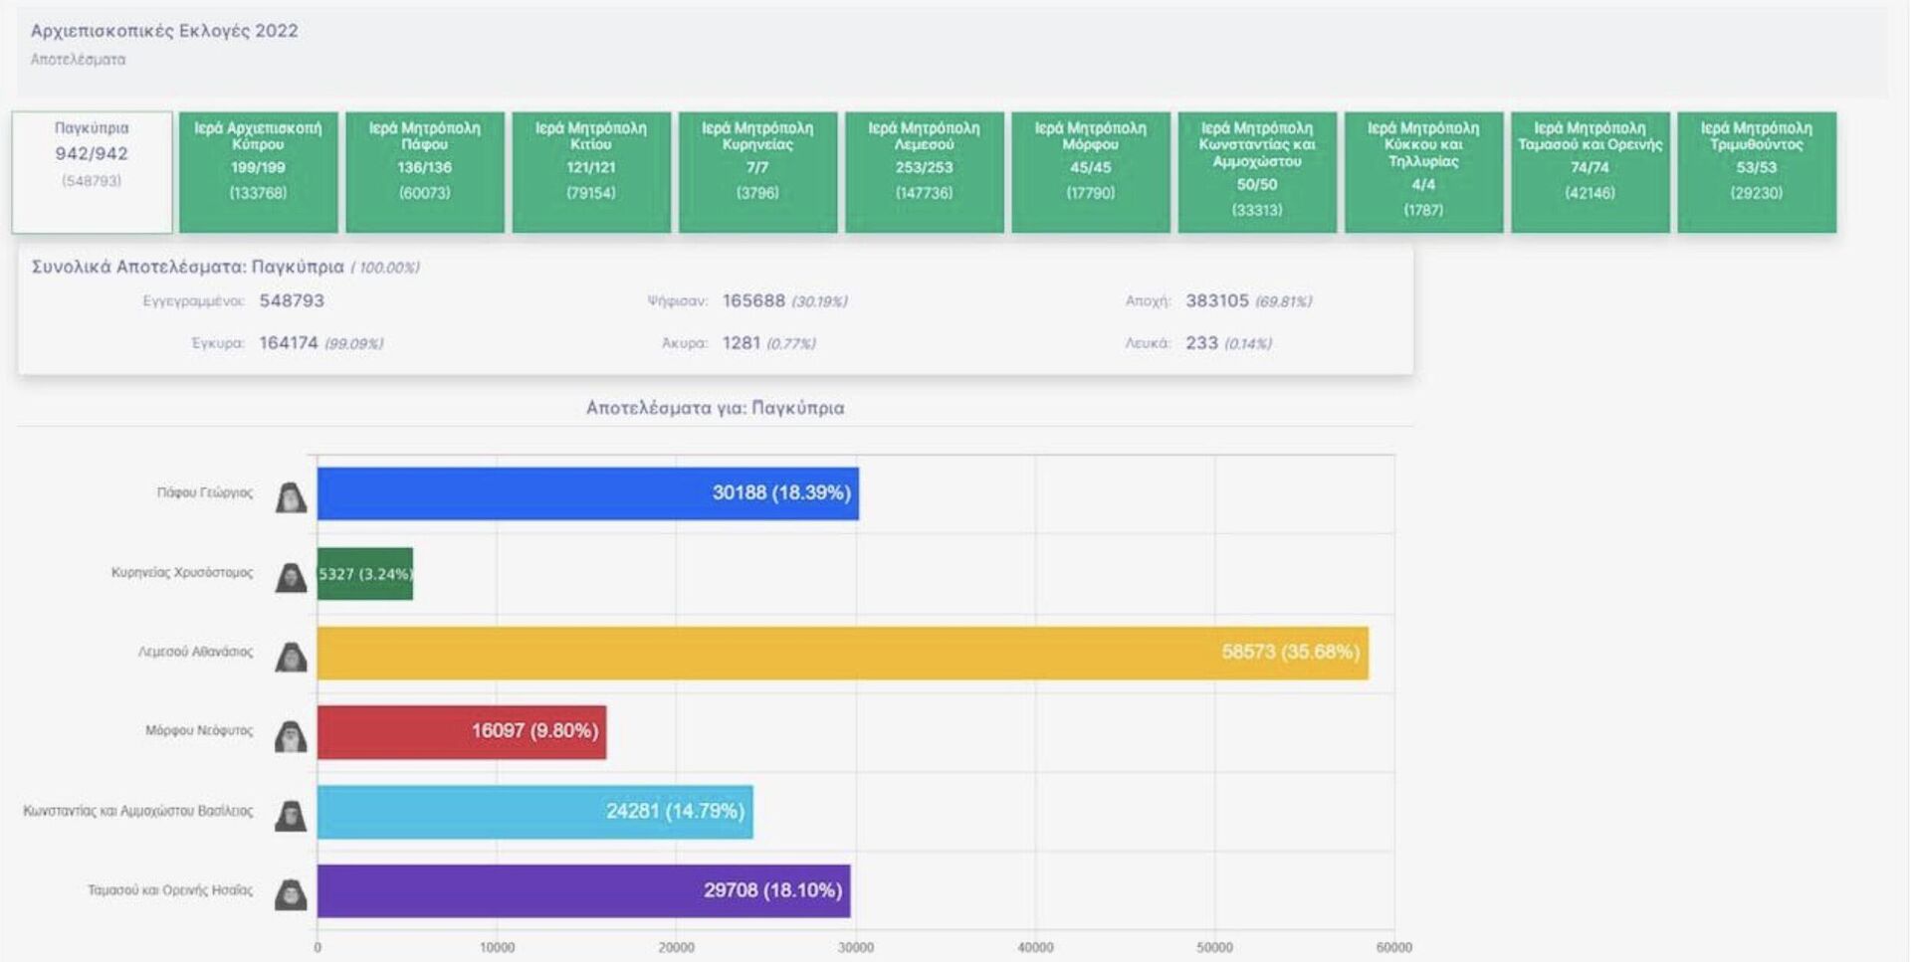Open Ιερά Αρχιεπισκοπή Κύπρου results tab
This screenshot has width=1911, height=962.
point(258,172)
